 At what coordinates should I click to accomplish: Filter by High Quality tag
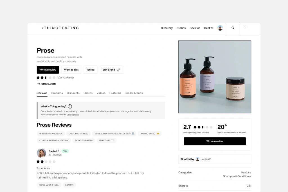107,140
